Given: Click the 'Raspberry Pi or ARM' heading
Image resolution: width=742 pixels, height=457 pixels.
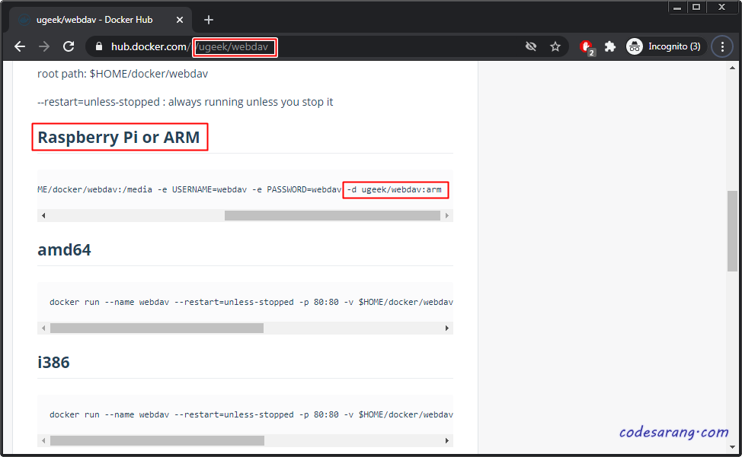Looking at the screenshot, I should [x=119, y=138].
